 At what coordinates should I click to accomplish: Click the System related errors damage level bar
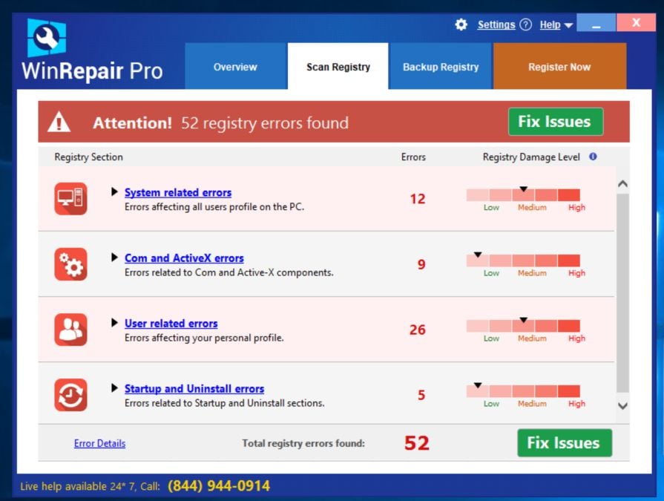point(523,194)
